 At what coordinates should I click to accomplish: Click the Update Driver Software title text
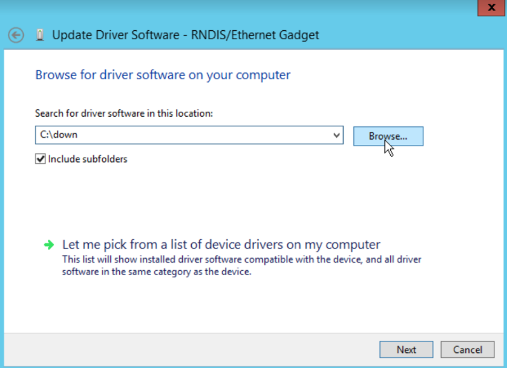pyautogui.click(x=185, y=35)
